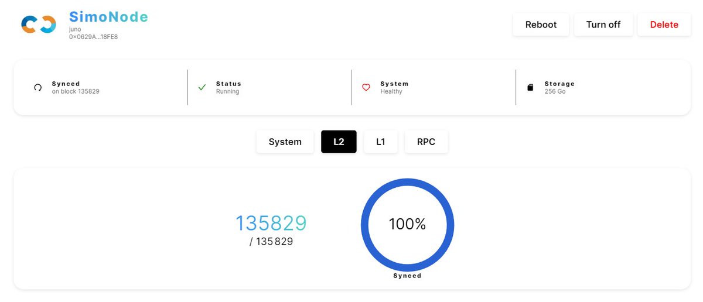Open the RPC tab
The width and height of the screenshot is (703, 302).
tap(426, 142)
